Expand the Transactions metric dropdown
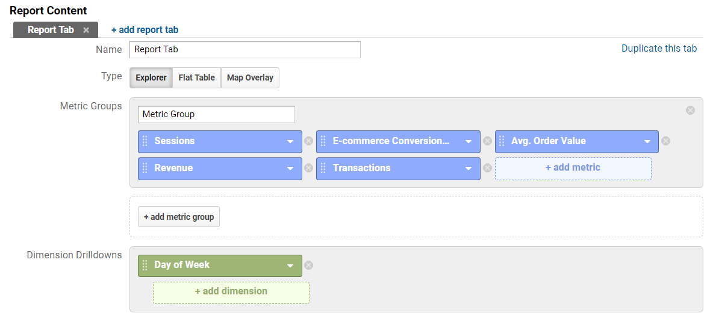713x322 pixels. [469, 169]
